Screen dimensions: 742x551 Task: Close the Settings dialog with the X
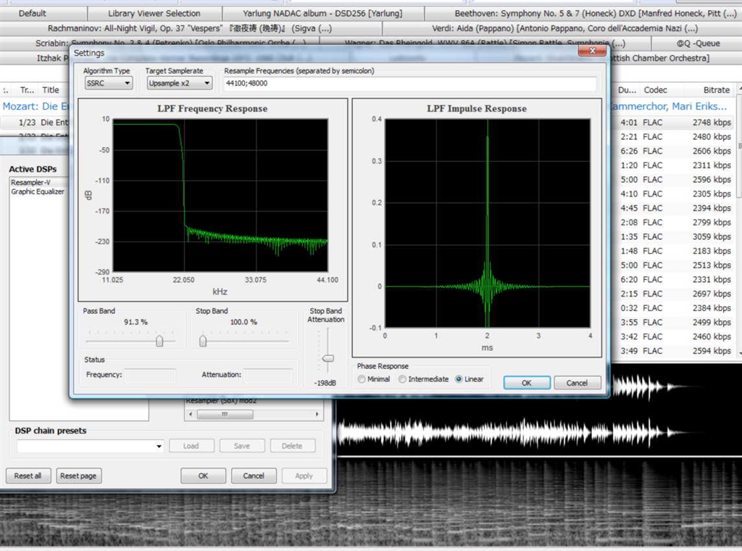pyautogui.click(x=592, y=52)
